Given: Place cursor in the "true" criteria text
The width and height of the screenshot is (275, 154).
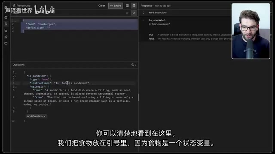Looking at the screenshot, I should pyautogui.click(x=77, y=92).
